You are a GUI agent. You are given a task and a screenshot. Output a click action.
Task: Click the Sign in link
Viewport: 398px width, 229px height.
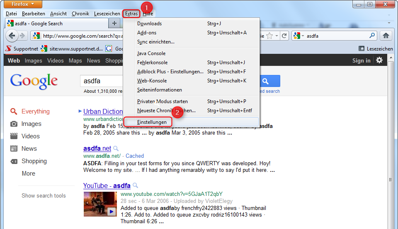point(361,60)
